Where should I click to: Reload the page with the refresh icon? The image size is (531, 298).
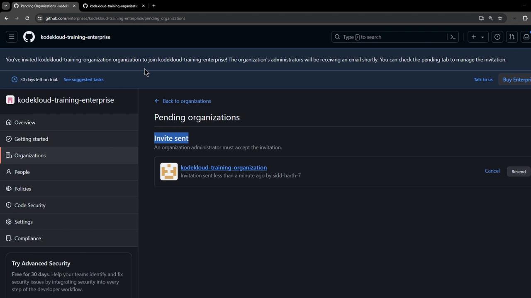tap(27, 18)
